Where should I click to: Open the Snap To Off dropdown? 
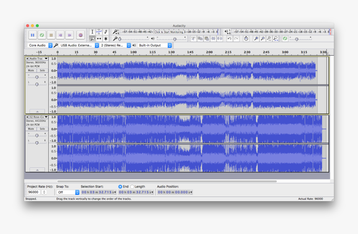[x=67, y=192]
